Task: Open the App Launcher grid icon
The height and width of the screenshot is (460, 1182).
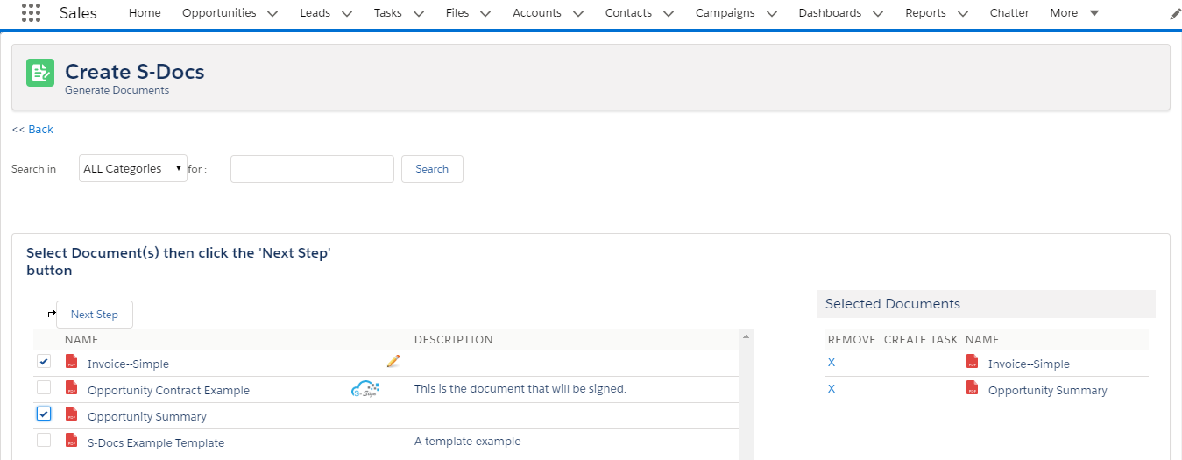Action: pyautogui.click(x=31, y=13)
